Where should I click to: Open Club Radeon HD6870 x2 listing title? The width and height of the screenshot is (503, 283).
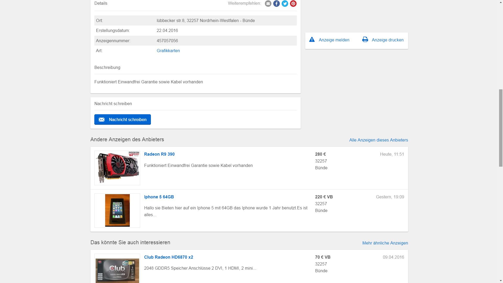point(168,257)
